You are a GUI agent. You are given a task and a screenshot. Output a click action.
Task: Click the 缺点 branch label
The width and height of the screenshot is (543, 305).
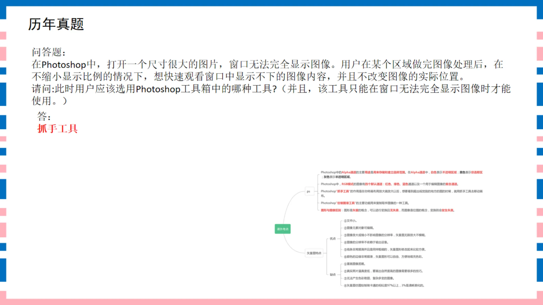(x=333, y=274)
